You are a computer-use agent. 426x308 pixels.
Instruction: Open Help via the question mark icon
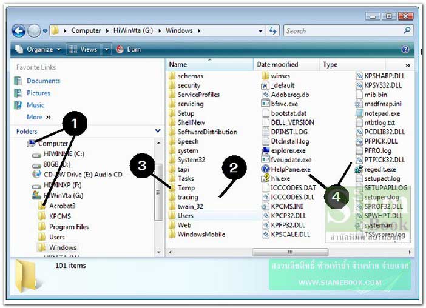(x=405, y=49)
